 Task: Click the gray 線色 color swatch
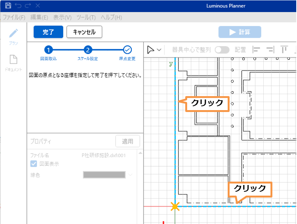click(104, 174)
